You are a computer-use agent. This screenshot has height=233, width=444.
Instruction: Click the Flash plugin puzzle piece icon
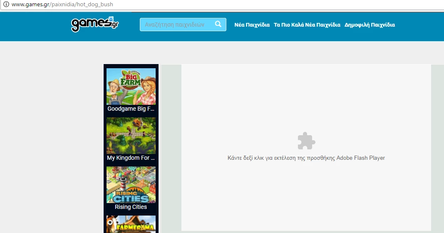306,141
